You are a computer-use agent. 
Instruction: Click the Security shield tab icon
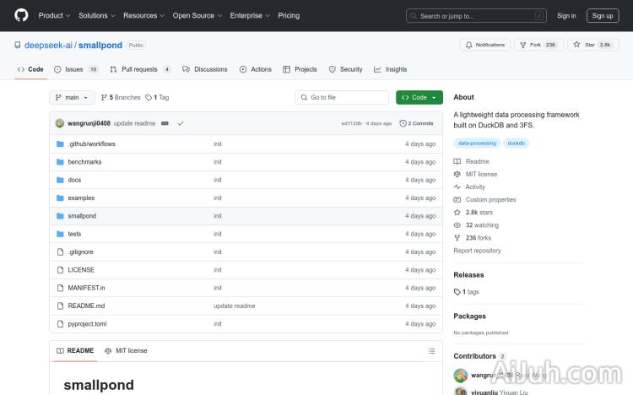[332, 69]
